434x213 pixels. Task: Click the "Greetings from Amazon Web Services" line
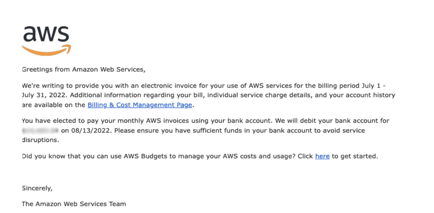(x=84, y=69)
